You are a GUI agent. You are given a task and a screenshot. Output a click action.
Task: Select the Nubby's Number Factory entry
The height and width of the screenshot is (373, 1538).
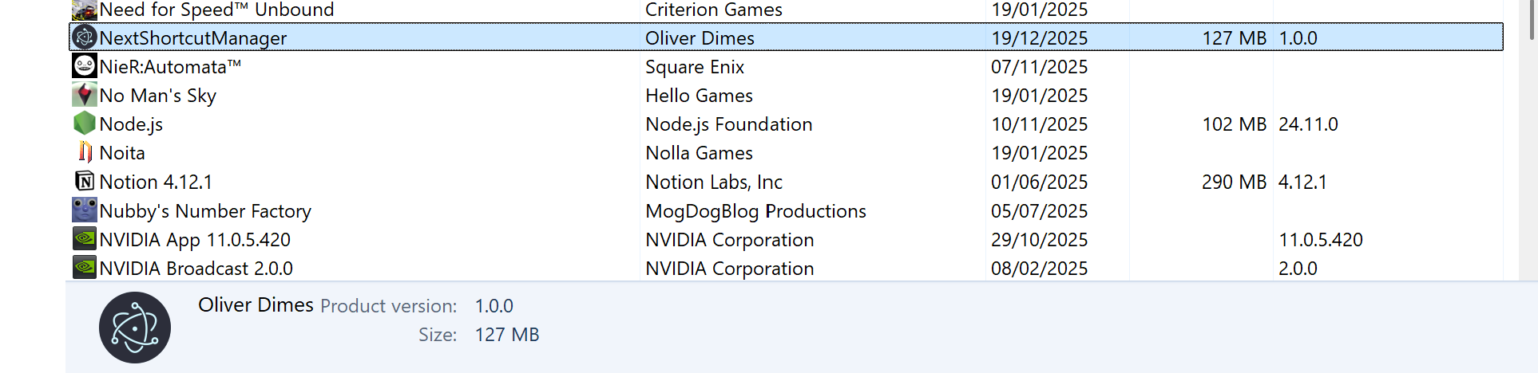coord(205,211)
